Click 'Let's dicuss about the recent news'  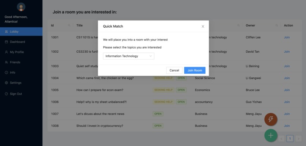(x=100, y=114)
